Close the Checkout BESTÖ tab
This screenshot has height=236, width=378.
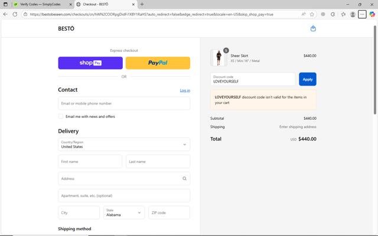click(x=133, y=4)
